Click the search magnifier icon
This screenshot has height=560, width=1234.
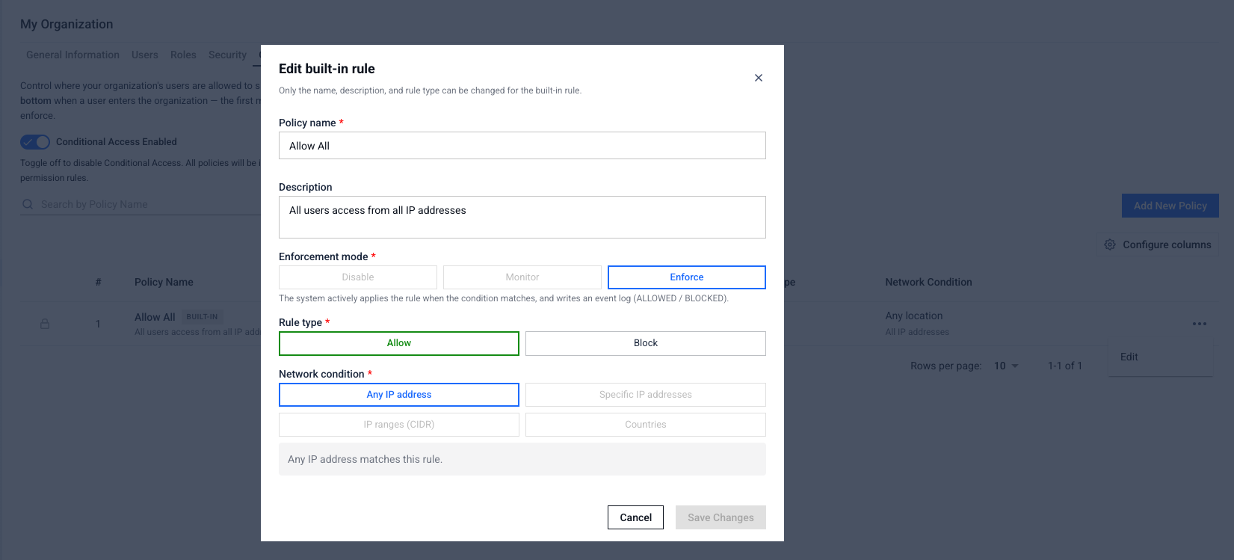point(28,204)
